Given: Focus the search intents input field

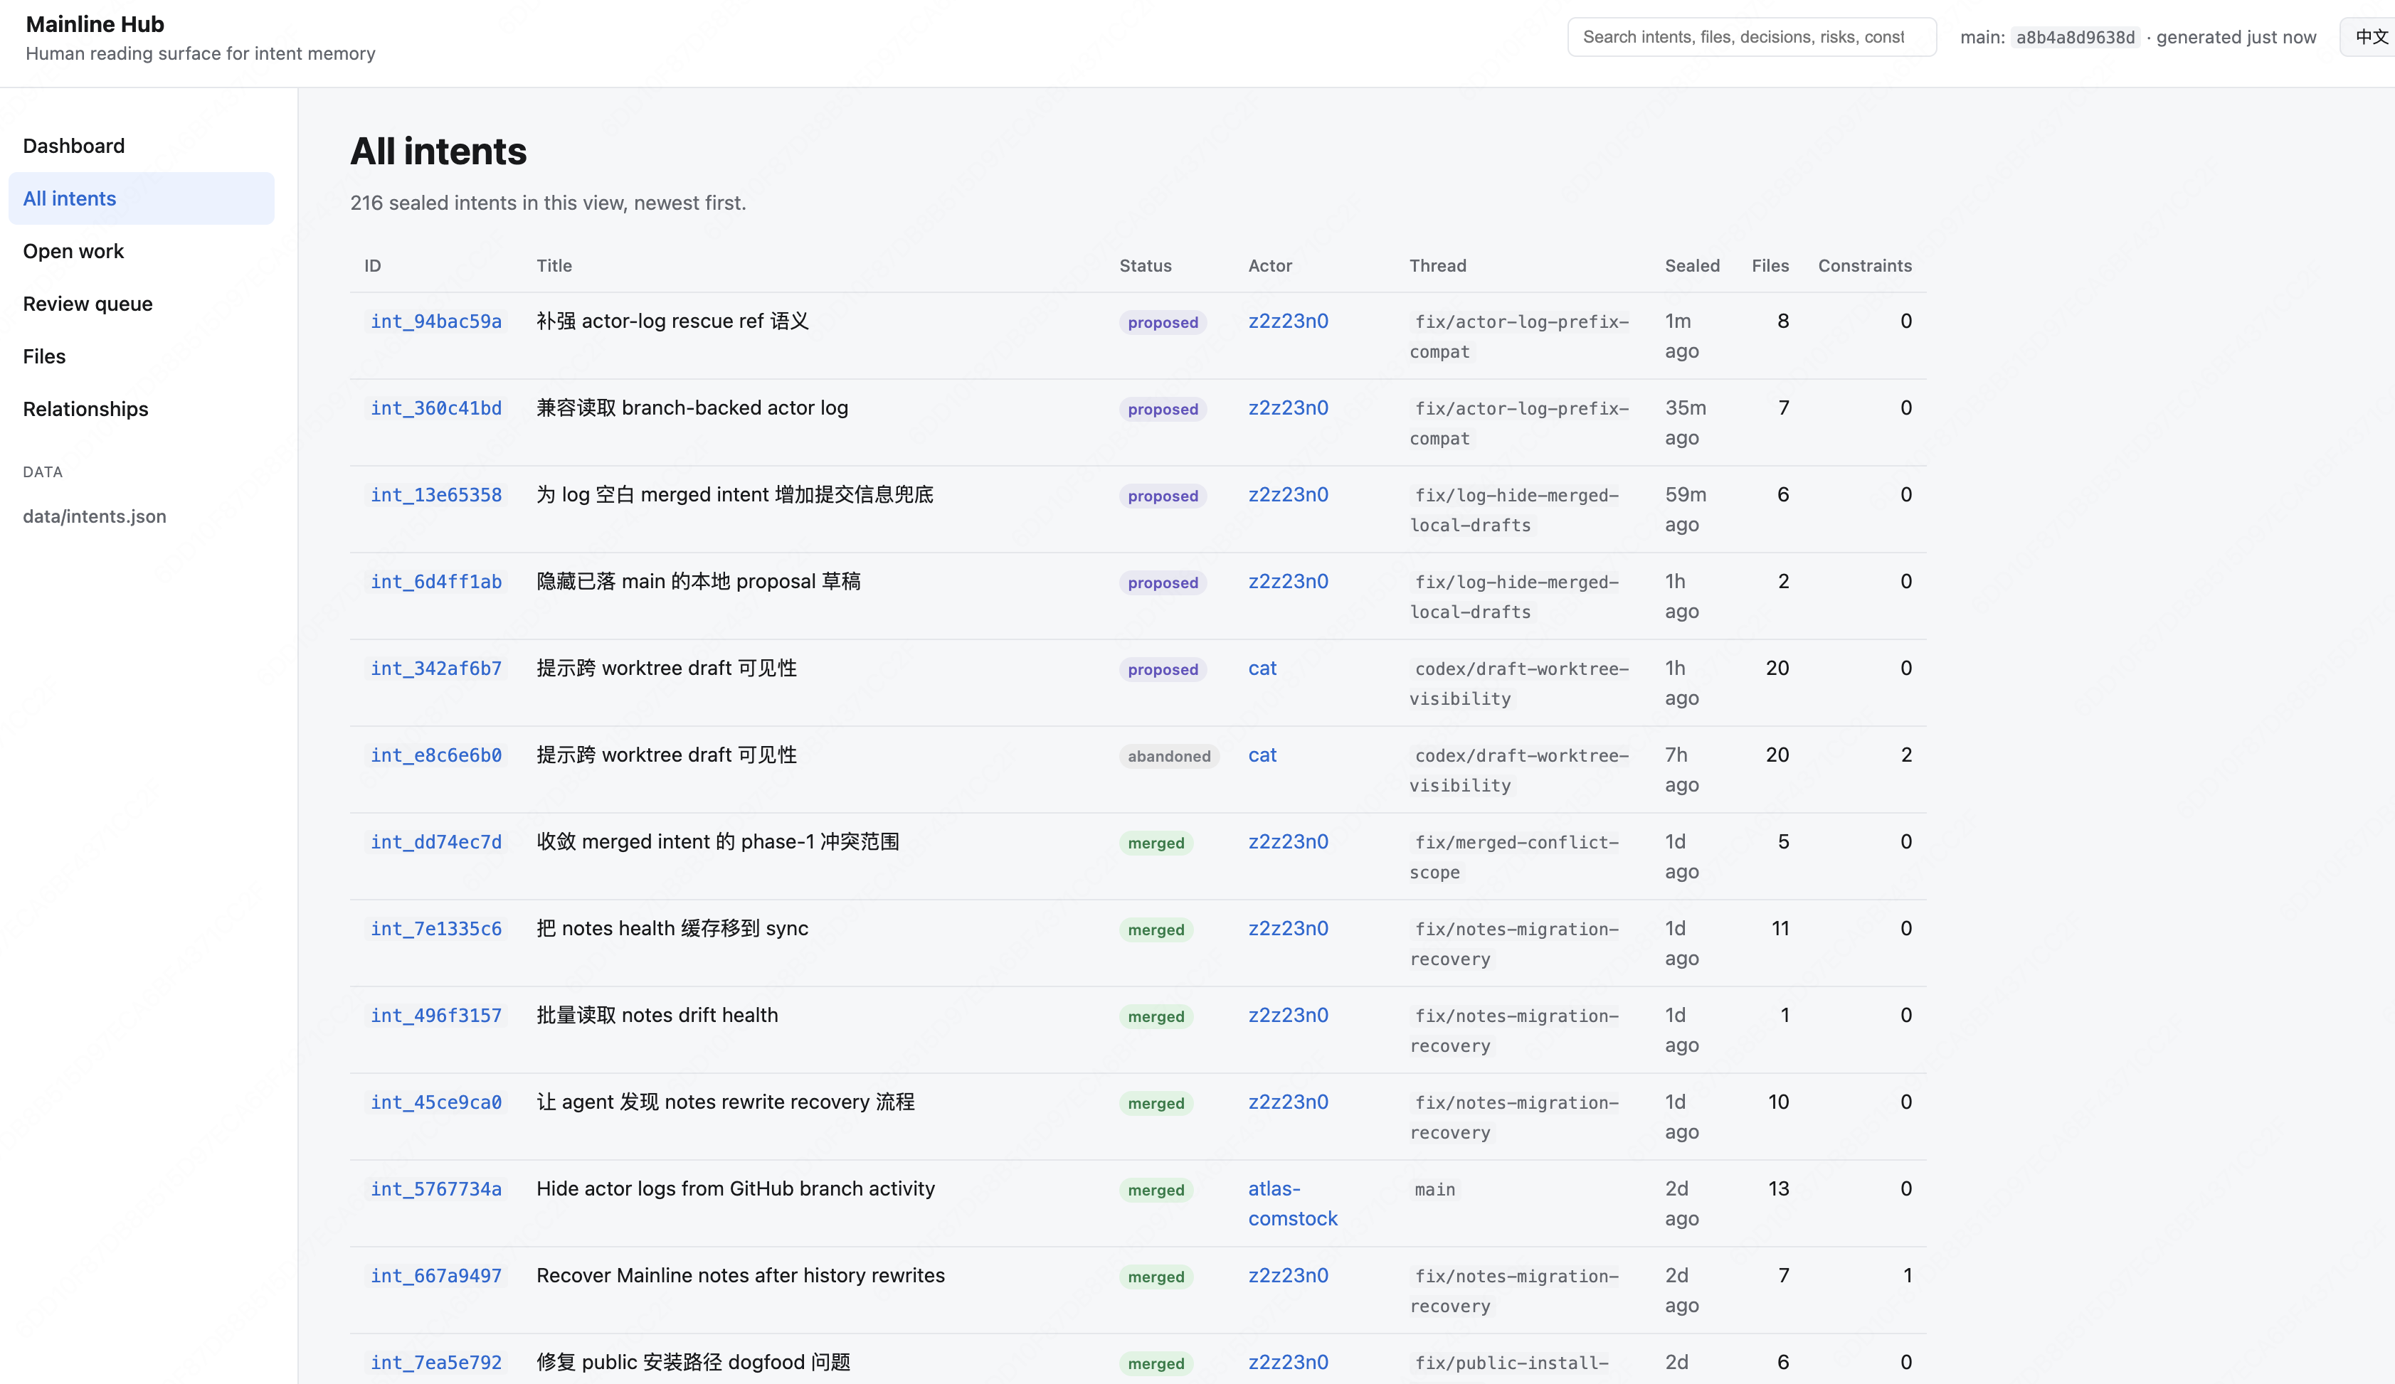Looking at the screenshot, I should (1752, 37).
